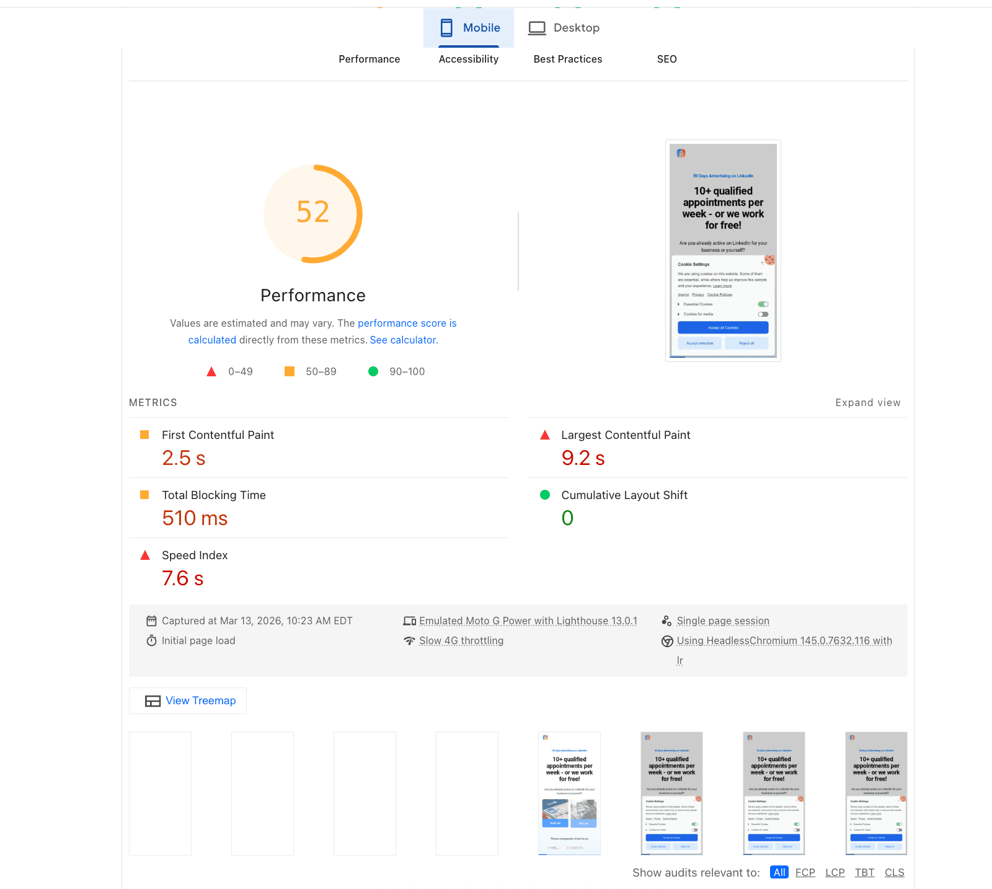Image resolution: width=992 pixels, height=889 pixels.
Task: Open the Slow 4G throttling link
Action: click(x=461, y=640)
